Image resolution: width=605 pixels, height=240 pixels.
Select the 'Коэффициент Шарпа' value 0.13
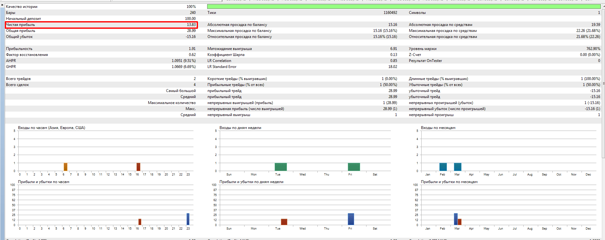[393, 55]
